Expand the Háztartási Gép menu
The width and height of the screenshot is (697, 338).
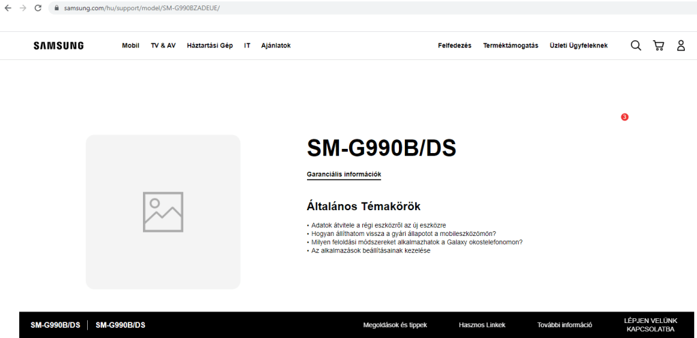pyautogui.click(x=210, y=46)
